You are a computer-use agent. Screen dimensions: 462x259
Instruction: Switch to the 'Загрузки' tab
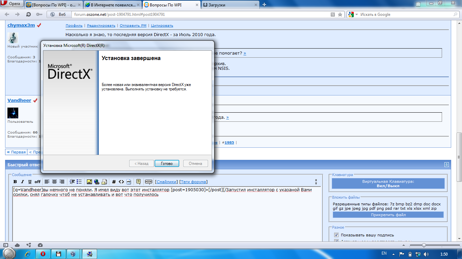[230, 5]
